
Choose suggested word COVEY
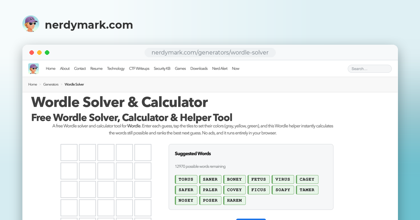[234, 190]
